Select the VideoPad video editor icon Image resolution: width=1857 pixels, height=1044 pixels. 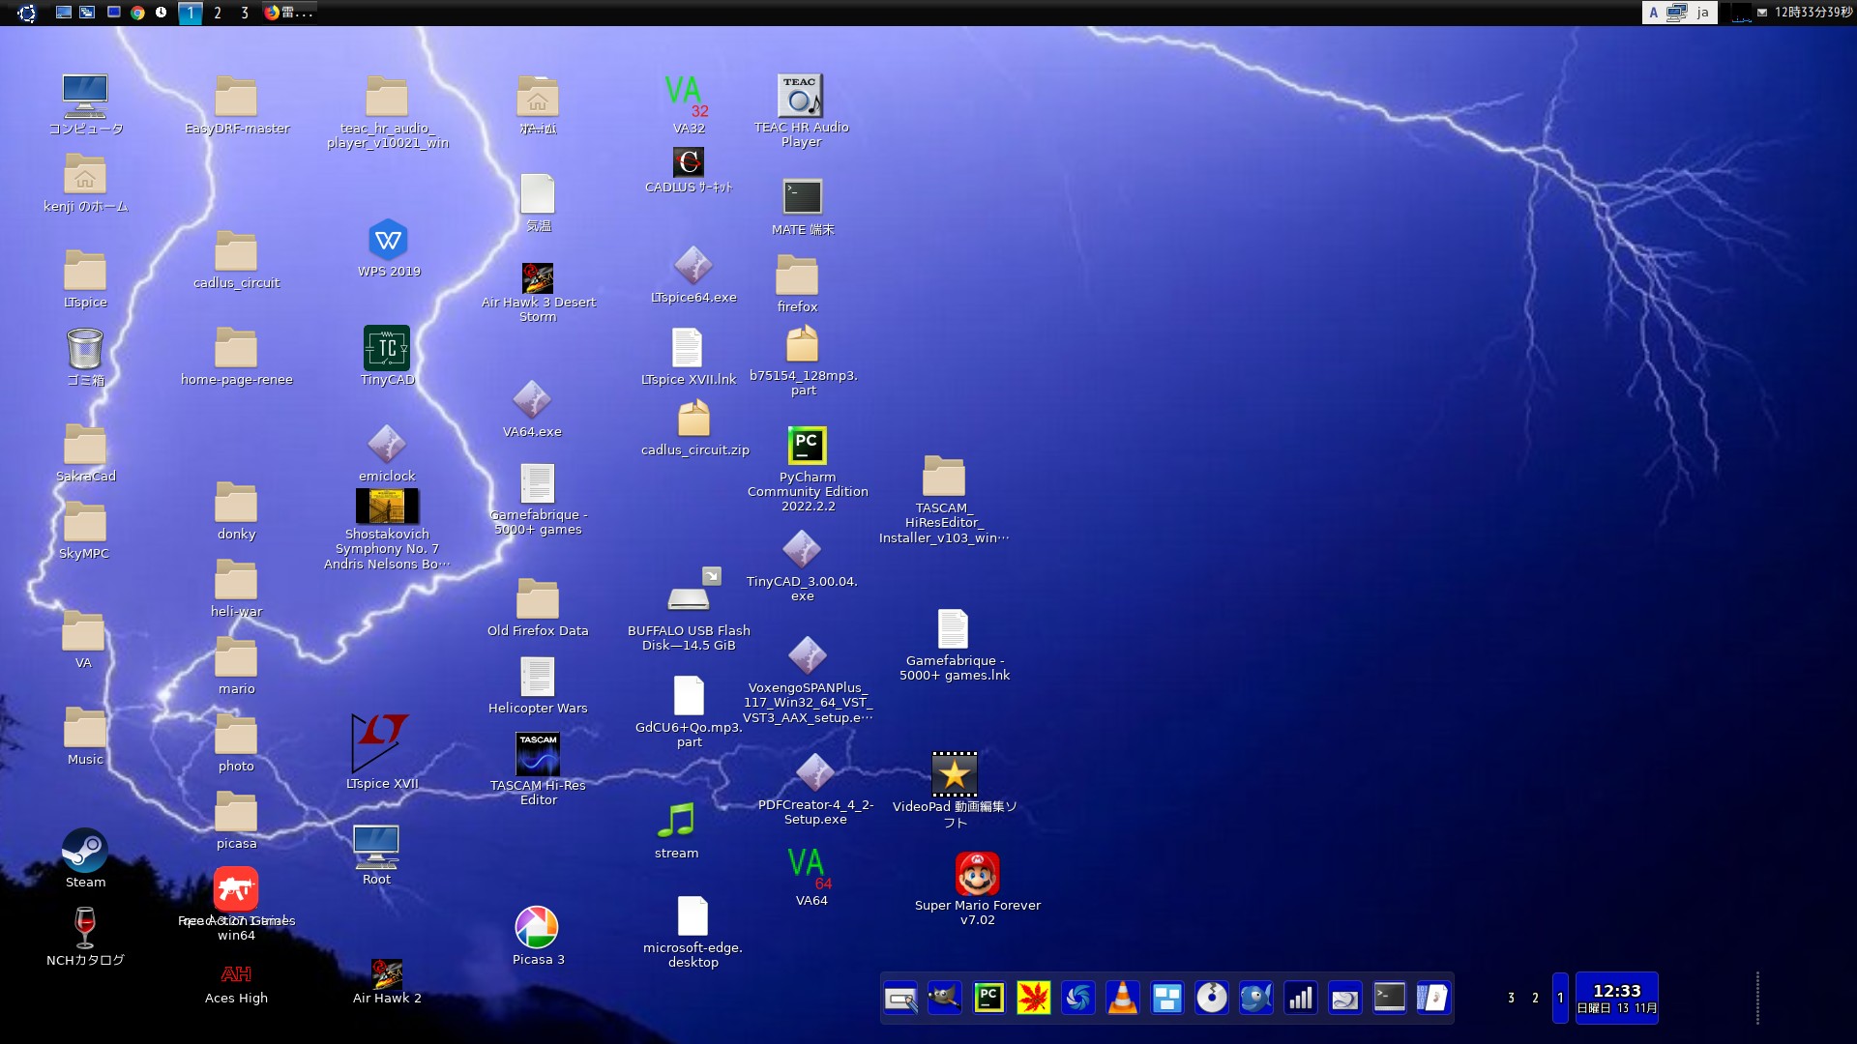pos(954,774)
